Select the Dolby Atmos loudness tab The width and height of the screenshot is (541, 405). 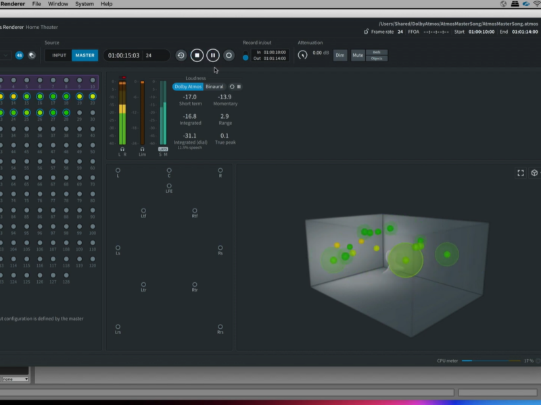(187, 86)
